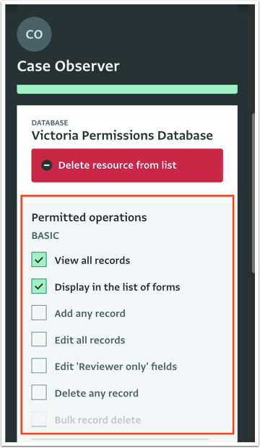Image resolution: width=260 pixels, height=448 pixels.
Task: Enable the Add any record checkbox
Action: [x=39, y=312]
